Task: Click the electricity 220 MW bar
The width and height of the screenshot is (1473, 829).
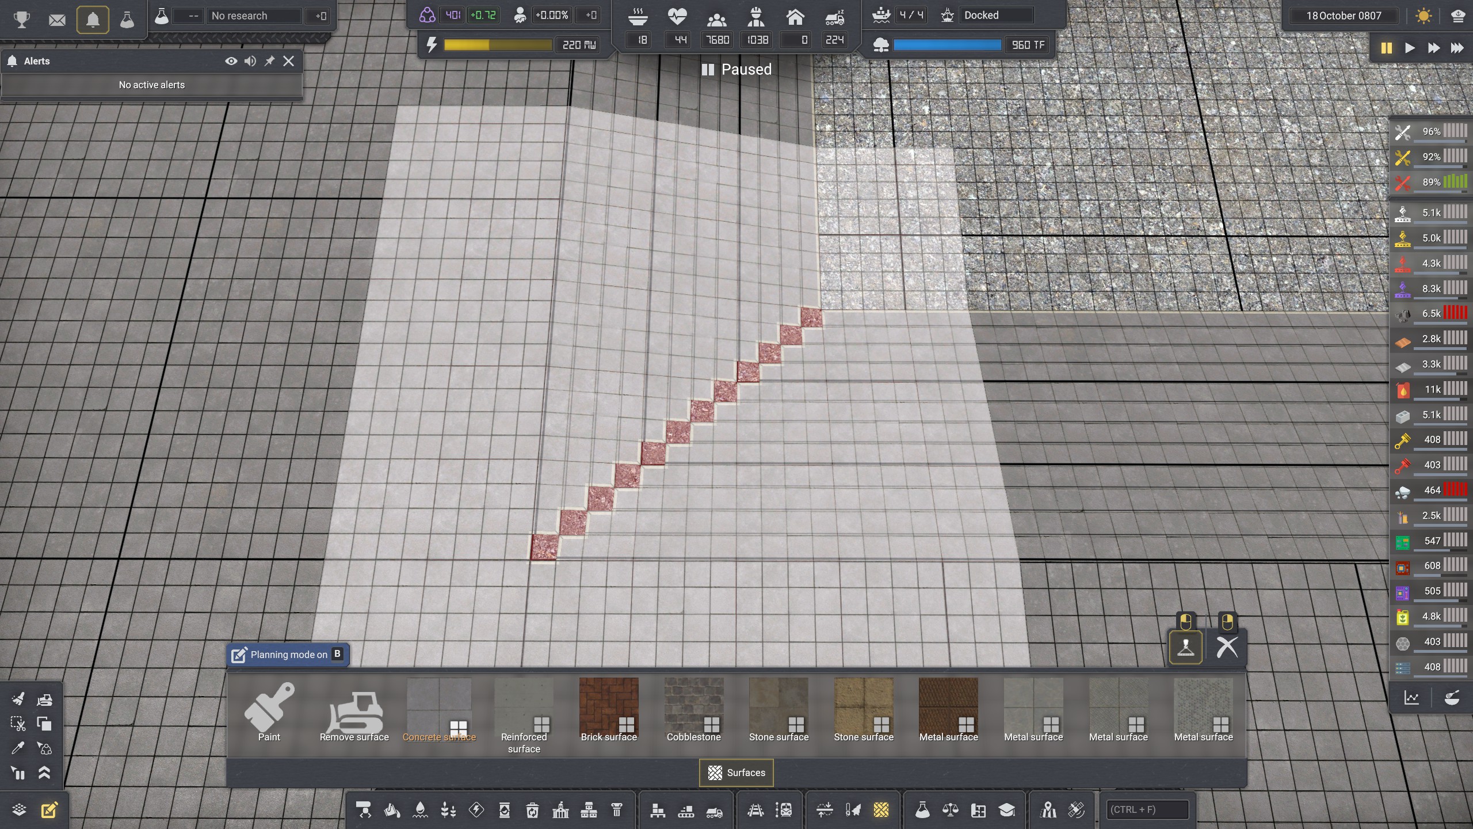Action: [498, 45]
